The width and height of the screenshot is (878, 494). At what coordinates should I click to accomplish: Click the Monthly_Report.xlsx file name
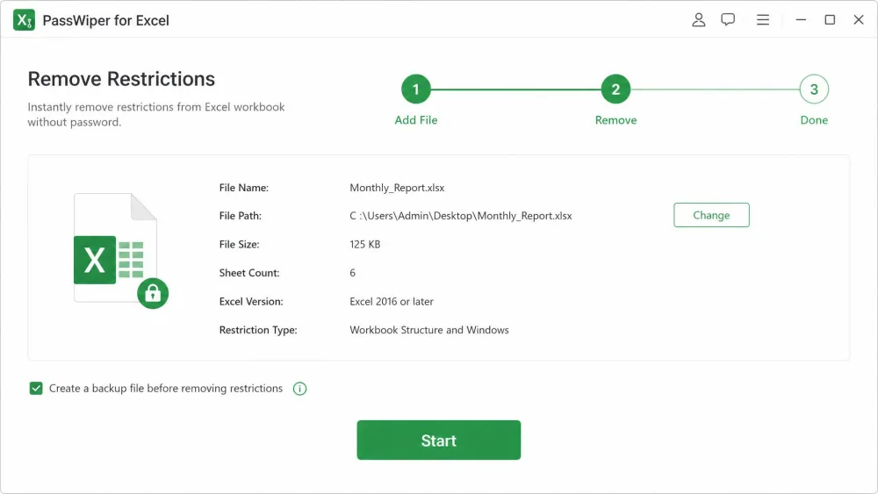(x=397, y=188)
